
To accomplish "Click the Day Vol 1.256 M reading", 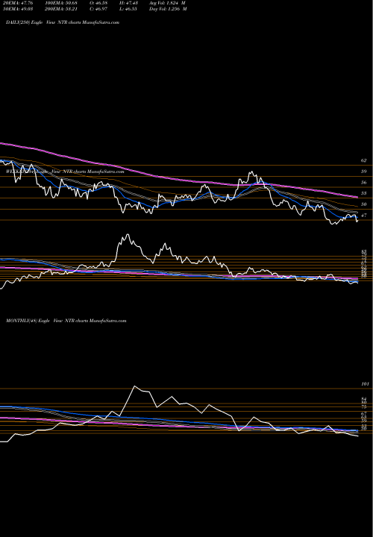I will pos(168,8).
